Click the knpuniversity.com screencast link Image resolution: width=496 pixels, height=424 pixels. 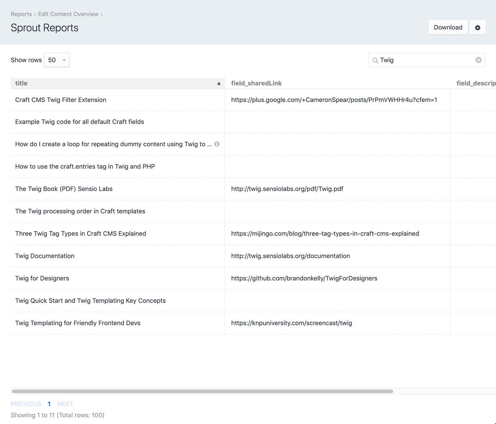click(x=291, y=323)
